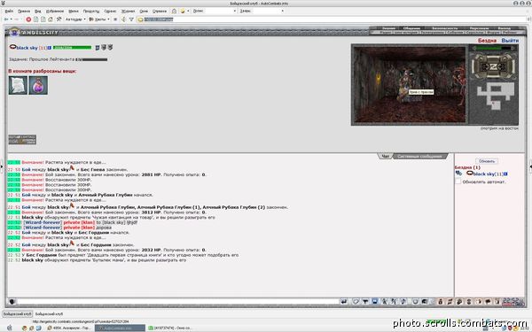Click the green HP bar of black sky

[x=72, y=48]
